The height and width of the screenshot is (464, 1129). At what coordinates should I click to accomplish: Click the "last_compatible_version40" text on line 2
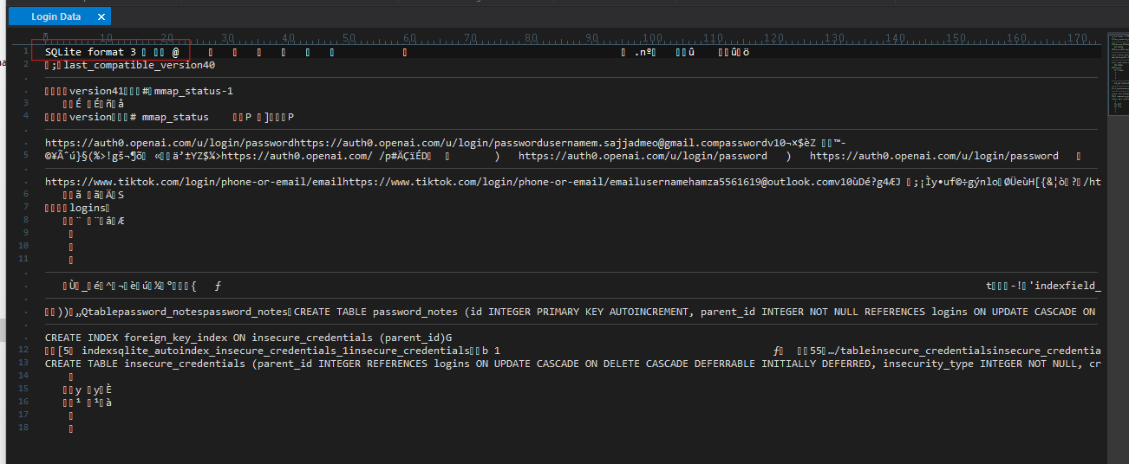pos(140,65)
